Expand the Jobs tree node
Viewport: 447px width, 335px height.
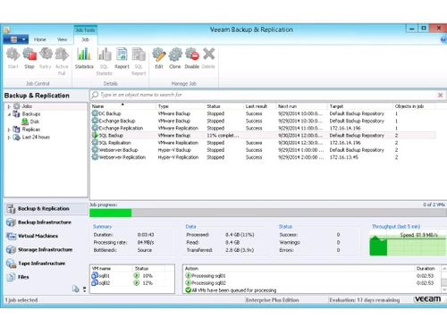[x=9, y=106]
